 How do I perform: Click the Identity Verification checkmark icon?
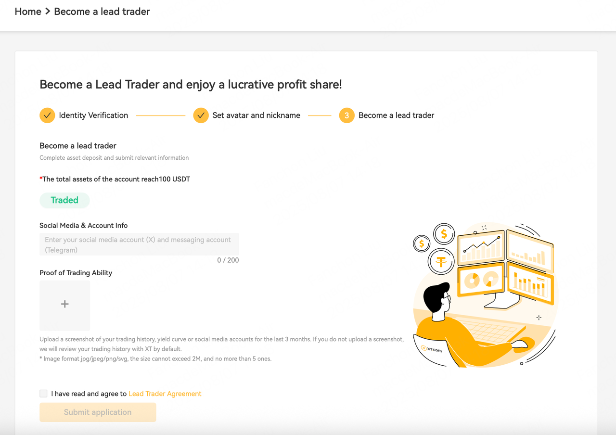tap(47, 115)
